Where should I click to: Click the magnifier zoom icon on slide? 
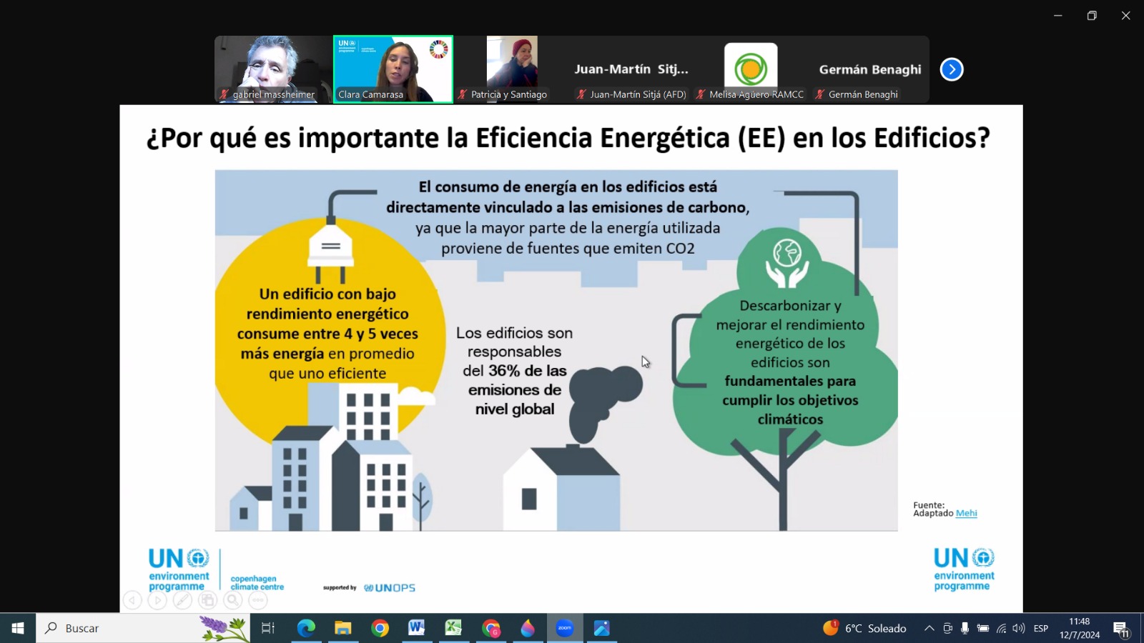click(232, 600)
